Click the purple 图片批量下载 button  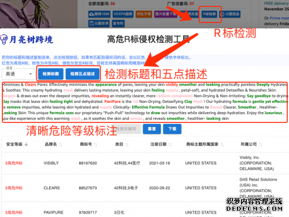tap(166, 14)
